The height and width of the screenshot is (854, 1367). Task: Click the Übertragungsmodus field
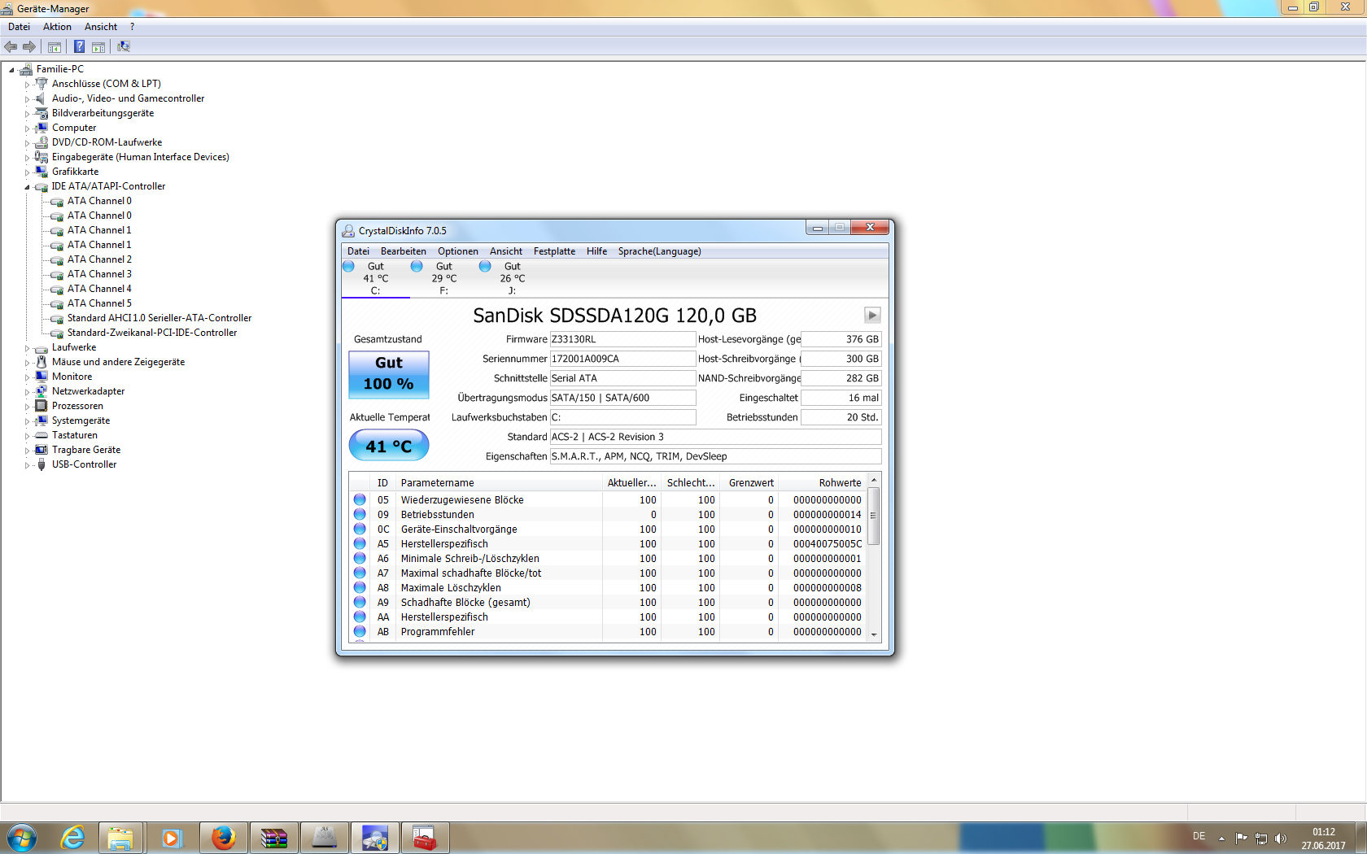tap(622, 398)
